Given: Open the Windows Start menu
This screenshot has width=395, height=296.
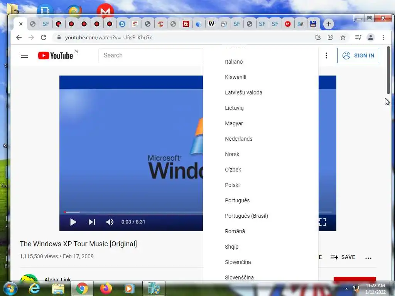Looking at the screenshot, I should tap(10, 288).
